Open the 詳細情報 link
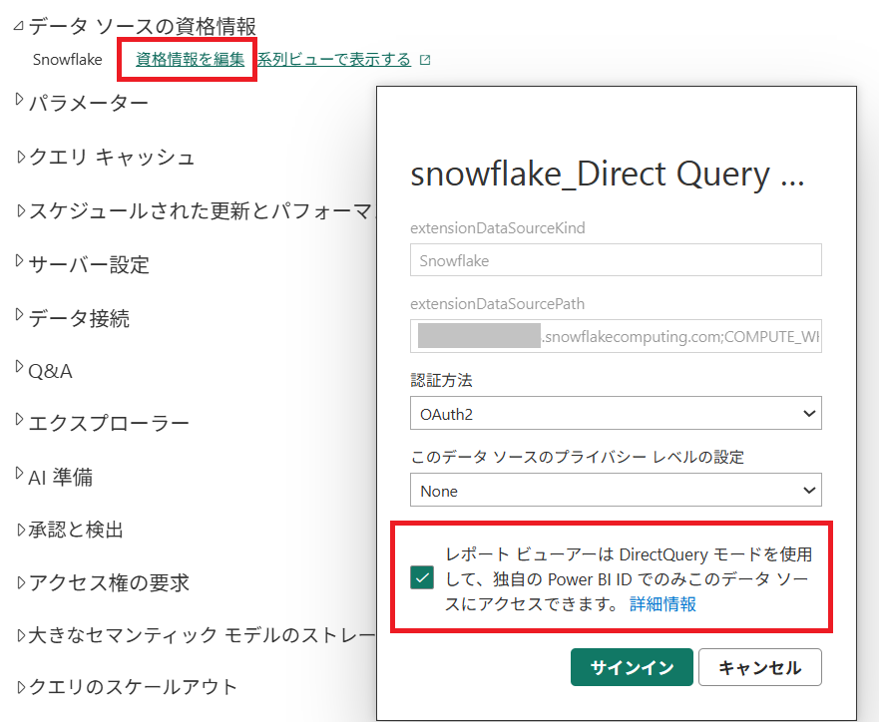879x722 pixels. tap(662, 603)
